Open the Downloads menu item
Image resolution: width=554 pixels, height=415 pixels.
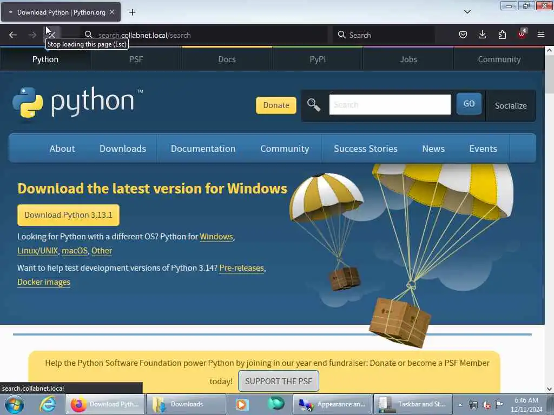click(123, 149)
